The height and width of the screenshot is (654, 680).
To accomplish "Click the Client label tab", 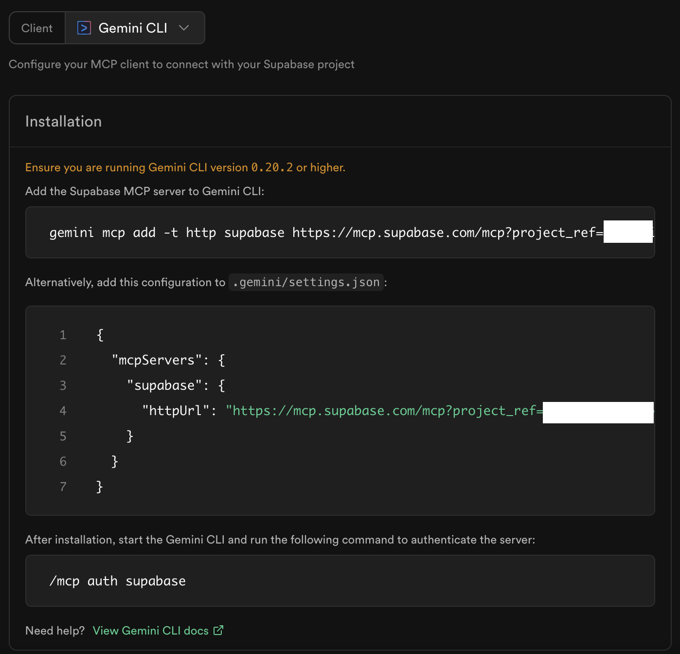I will pos(37,28).
